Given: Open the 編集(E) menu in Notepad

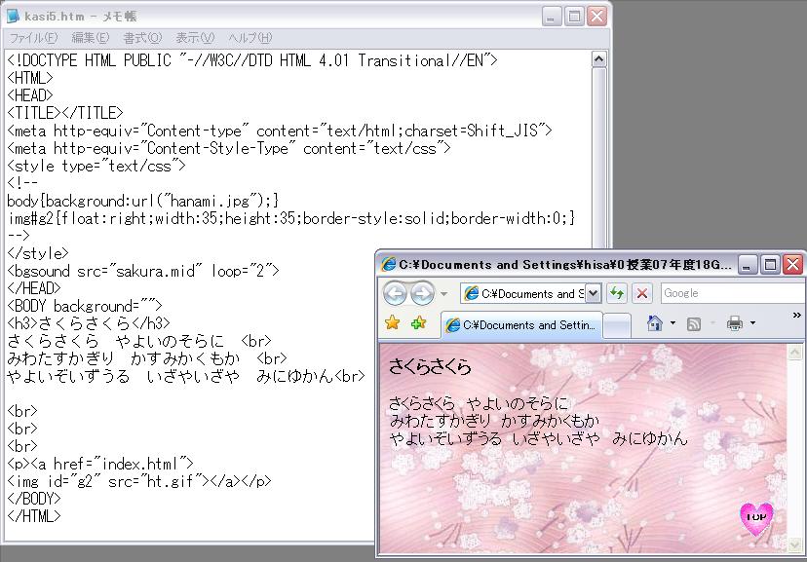Looking at the screenshot, I should tap(90, 38).
